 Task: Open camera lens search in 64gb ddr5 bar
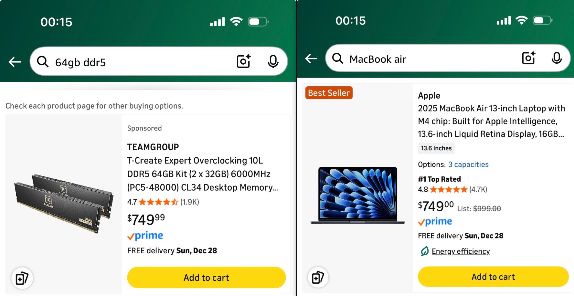coord(244,61)
